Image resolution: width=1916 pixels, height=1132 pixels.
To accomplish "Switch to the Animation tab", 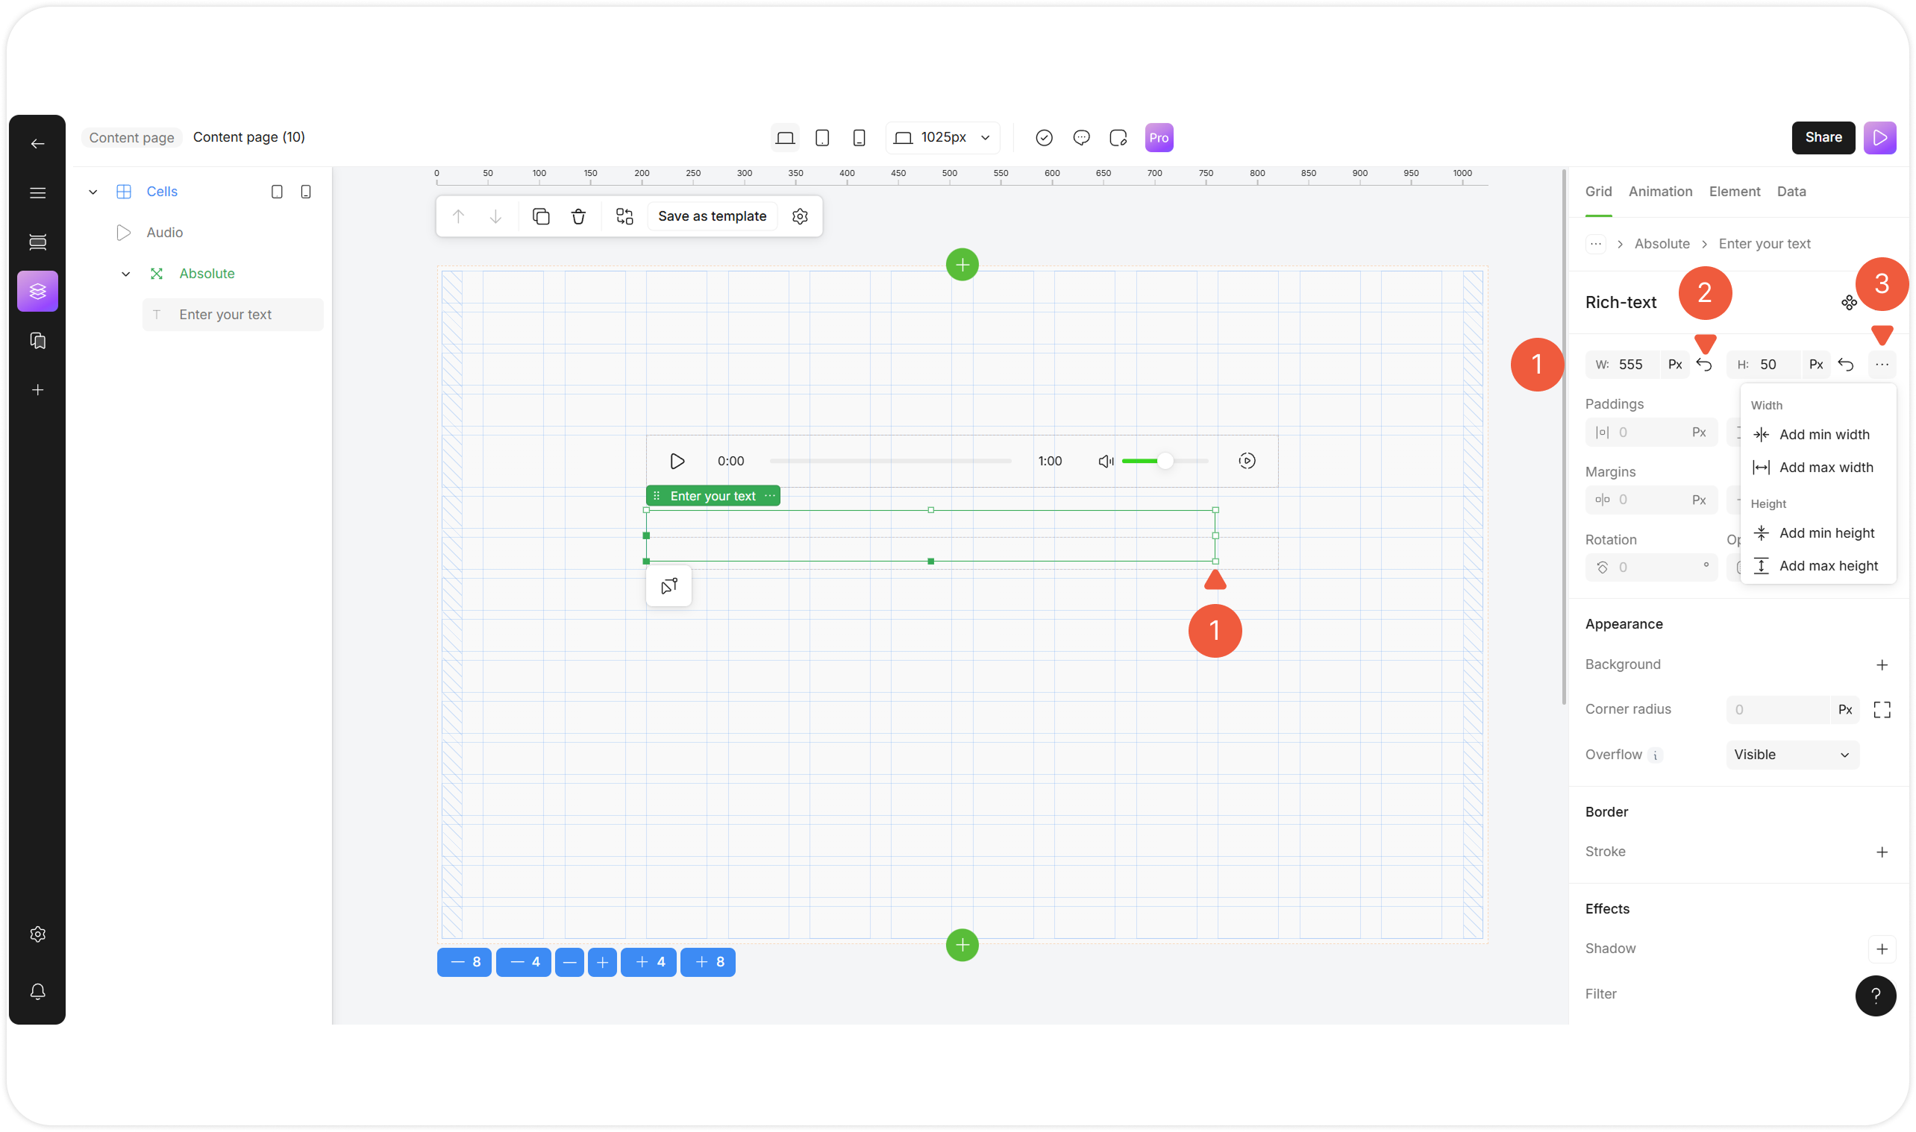I will (x=1659, y=192).
